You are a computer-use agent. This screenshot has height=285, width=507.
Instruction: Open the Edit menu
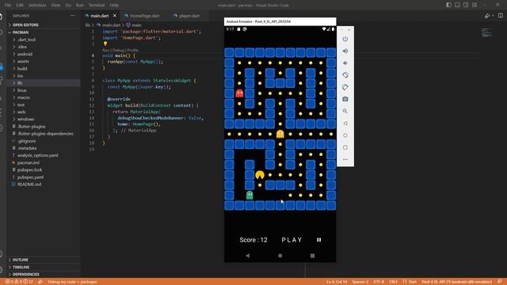point(20,6)
